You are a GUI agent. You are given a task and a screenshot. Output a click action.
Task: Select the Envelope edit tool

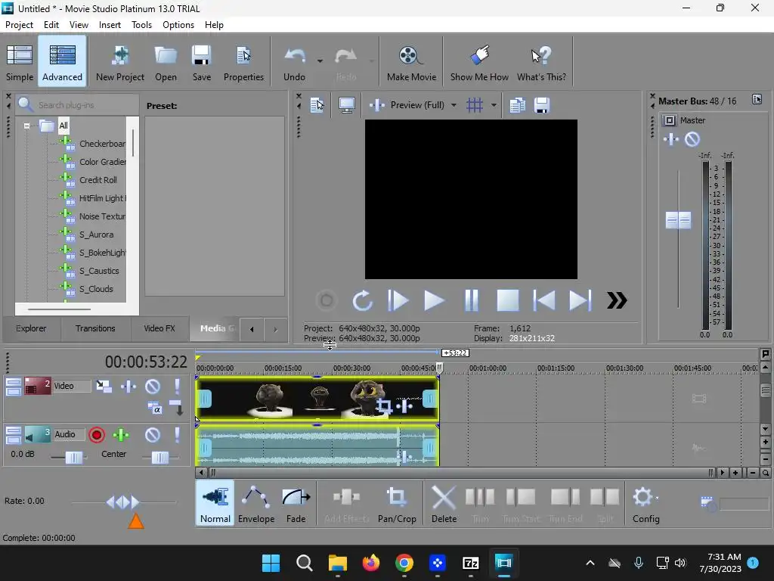click(256, 504)
